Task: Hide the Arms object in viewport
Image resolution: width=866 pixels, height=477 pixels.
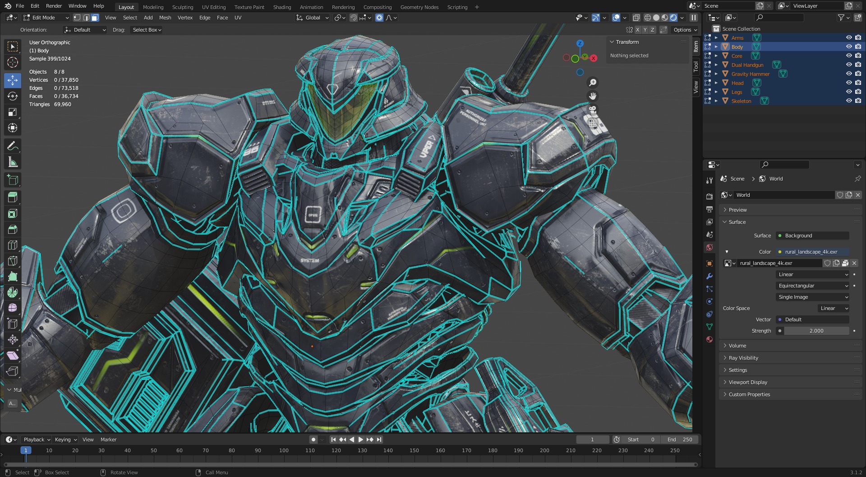Action: [849, 37]
